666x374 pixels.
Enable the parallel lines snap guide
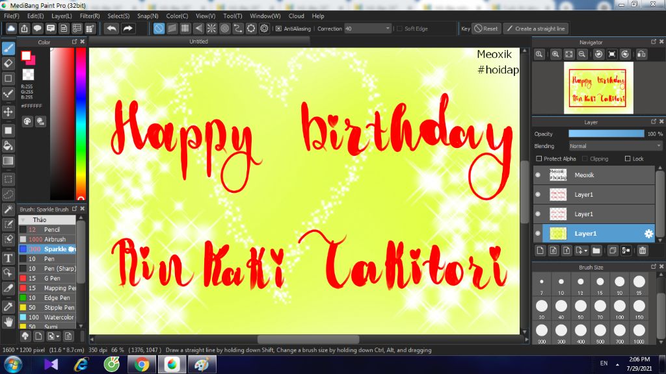coord(172,29)
